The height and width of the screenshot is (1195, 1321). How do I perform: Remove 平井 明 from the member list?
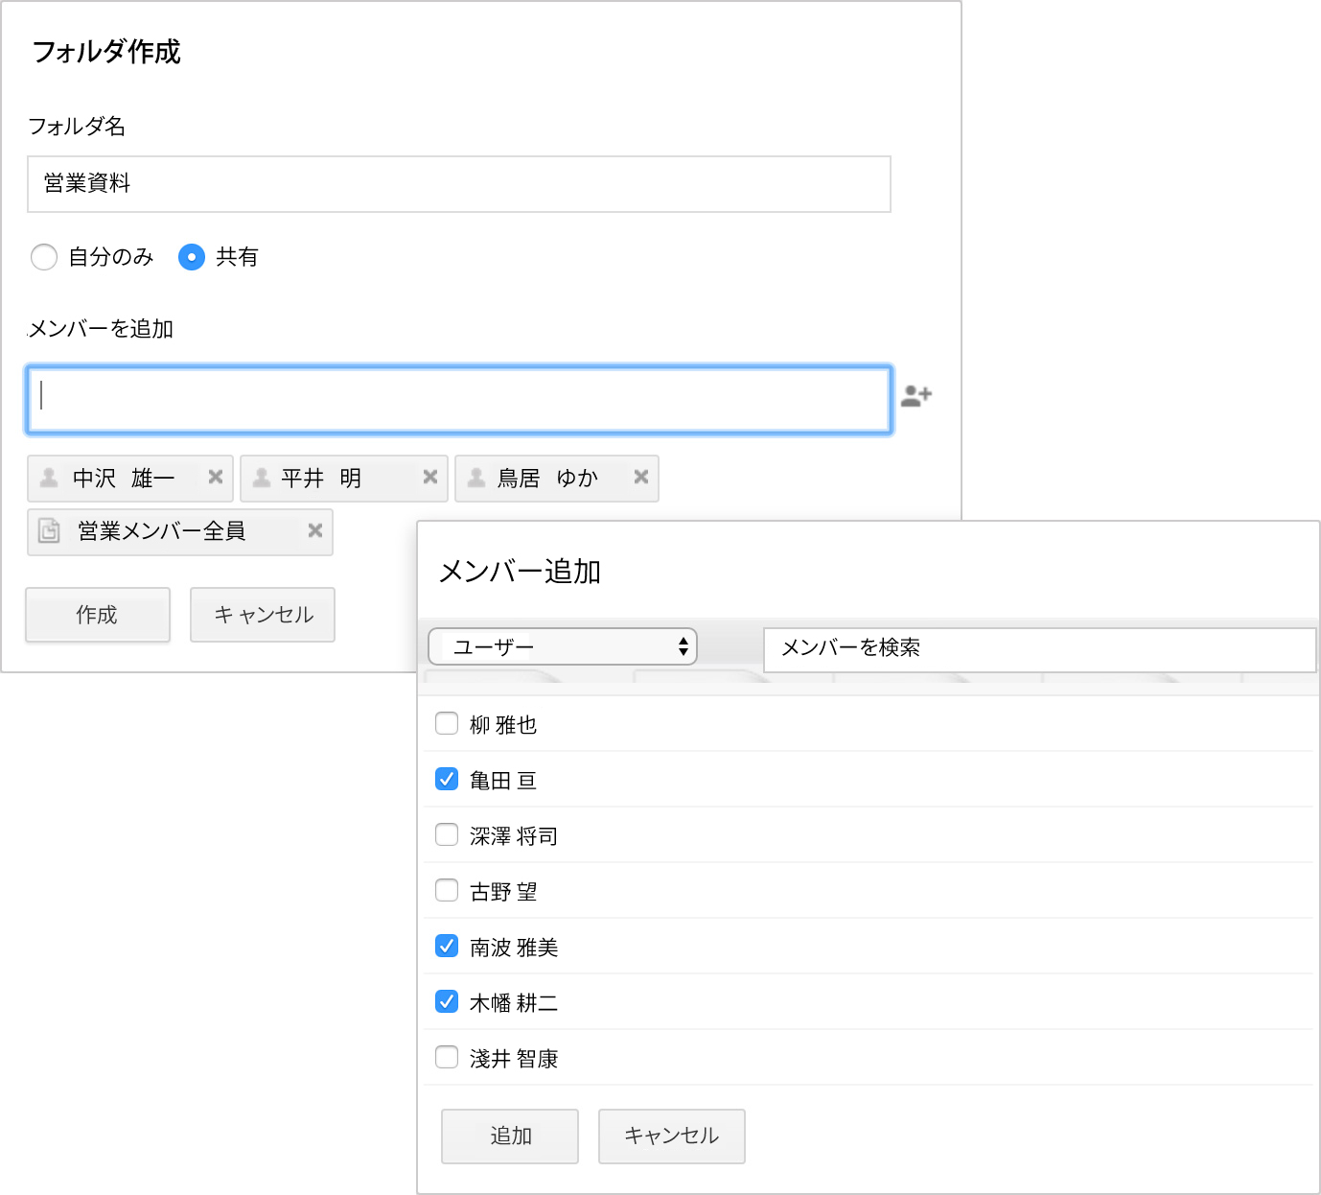click(x=430, y=477)
